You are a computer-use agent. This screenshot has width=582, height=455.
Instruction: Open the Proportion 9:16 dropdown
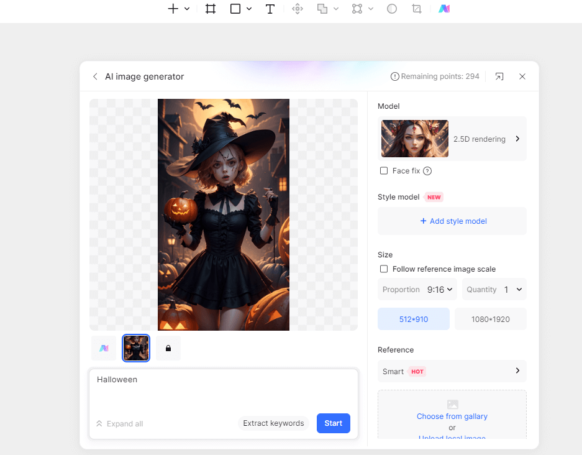coord(417,289)
